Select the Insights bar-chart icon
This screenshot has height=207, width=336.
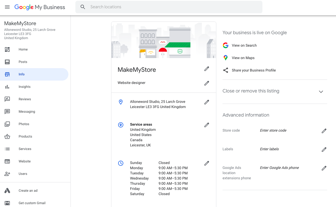pos(7,87)
